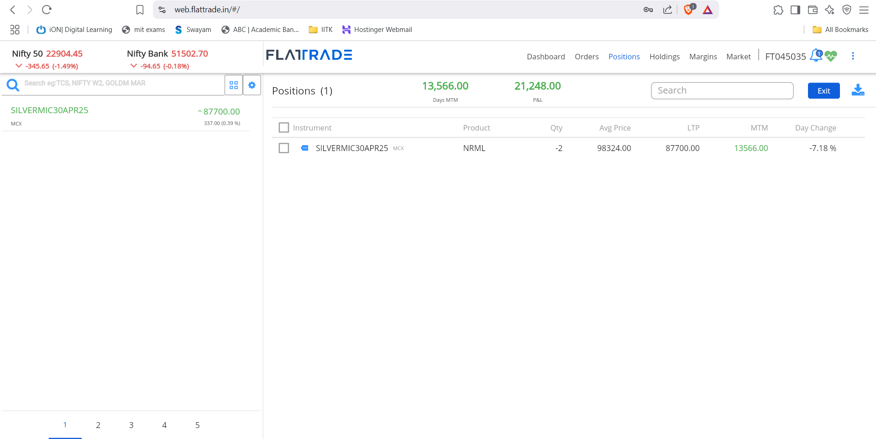Click the blue icon beside SILVERMIC30APR25 position
876x439 pixels.
pyautogui.click(x=304, y=148)
